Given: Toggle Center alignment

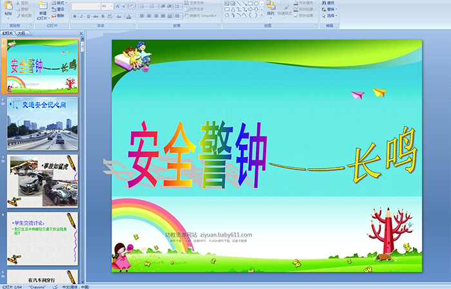Looking at the screenshot, I should pyautogui.click(x=149, y=16).
